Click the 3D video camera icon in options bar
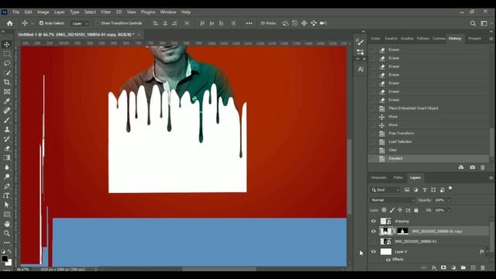 tap(323, 23)
